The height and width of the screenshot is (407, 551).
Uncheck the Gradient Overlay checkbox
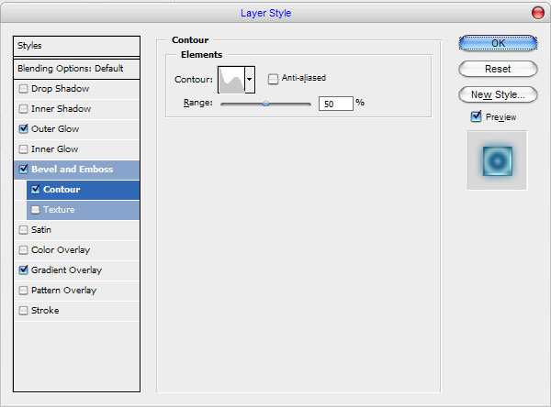coord(23,269)
